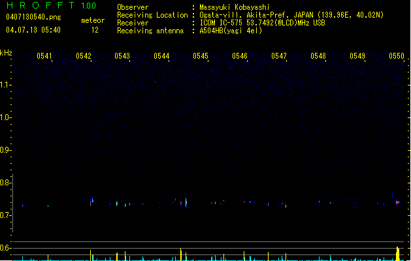Click the kHz axis unit label
411x261 pixels.
pyautogui.click(x=6, y=53)
